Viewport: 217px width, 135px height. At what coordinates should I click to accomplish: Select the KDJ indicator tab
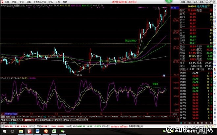[x=45, y=117]
